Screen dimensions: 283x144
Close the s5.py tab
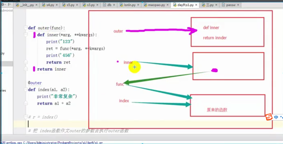(77, 5)
